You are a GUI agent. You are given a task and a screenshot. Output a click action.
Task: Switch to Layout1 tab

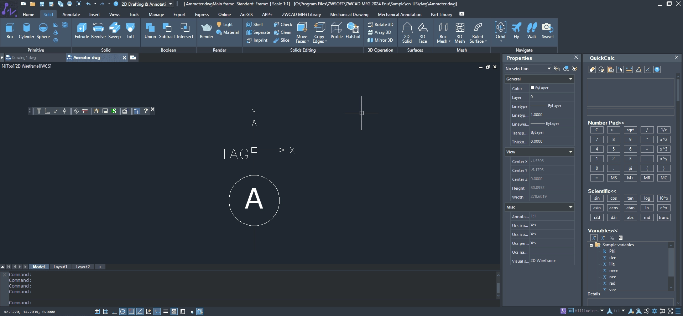(60, 267)
